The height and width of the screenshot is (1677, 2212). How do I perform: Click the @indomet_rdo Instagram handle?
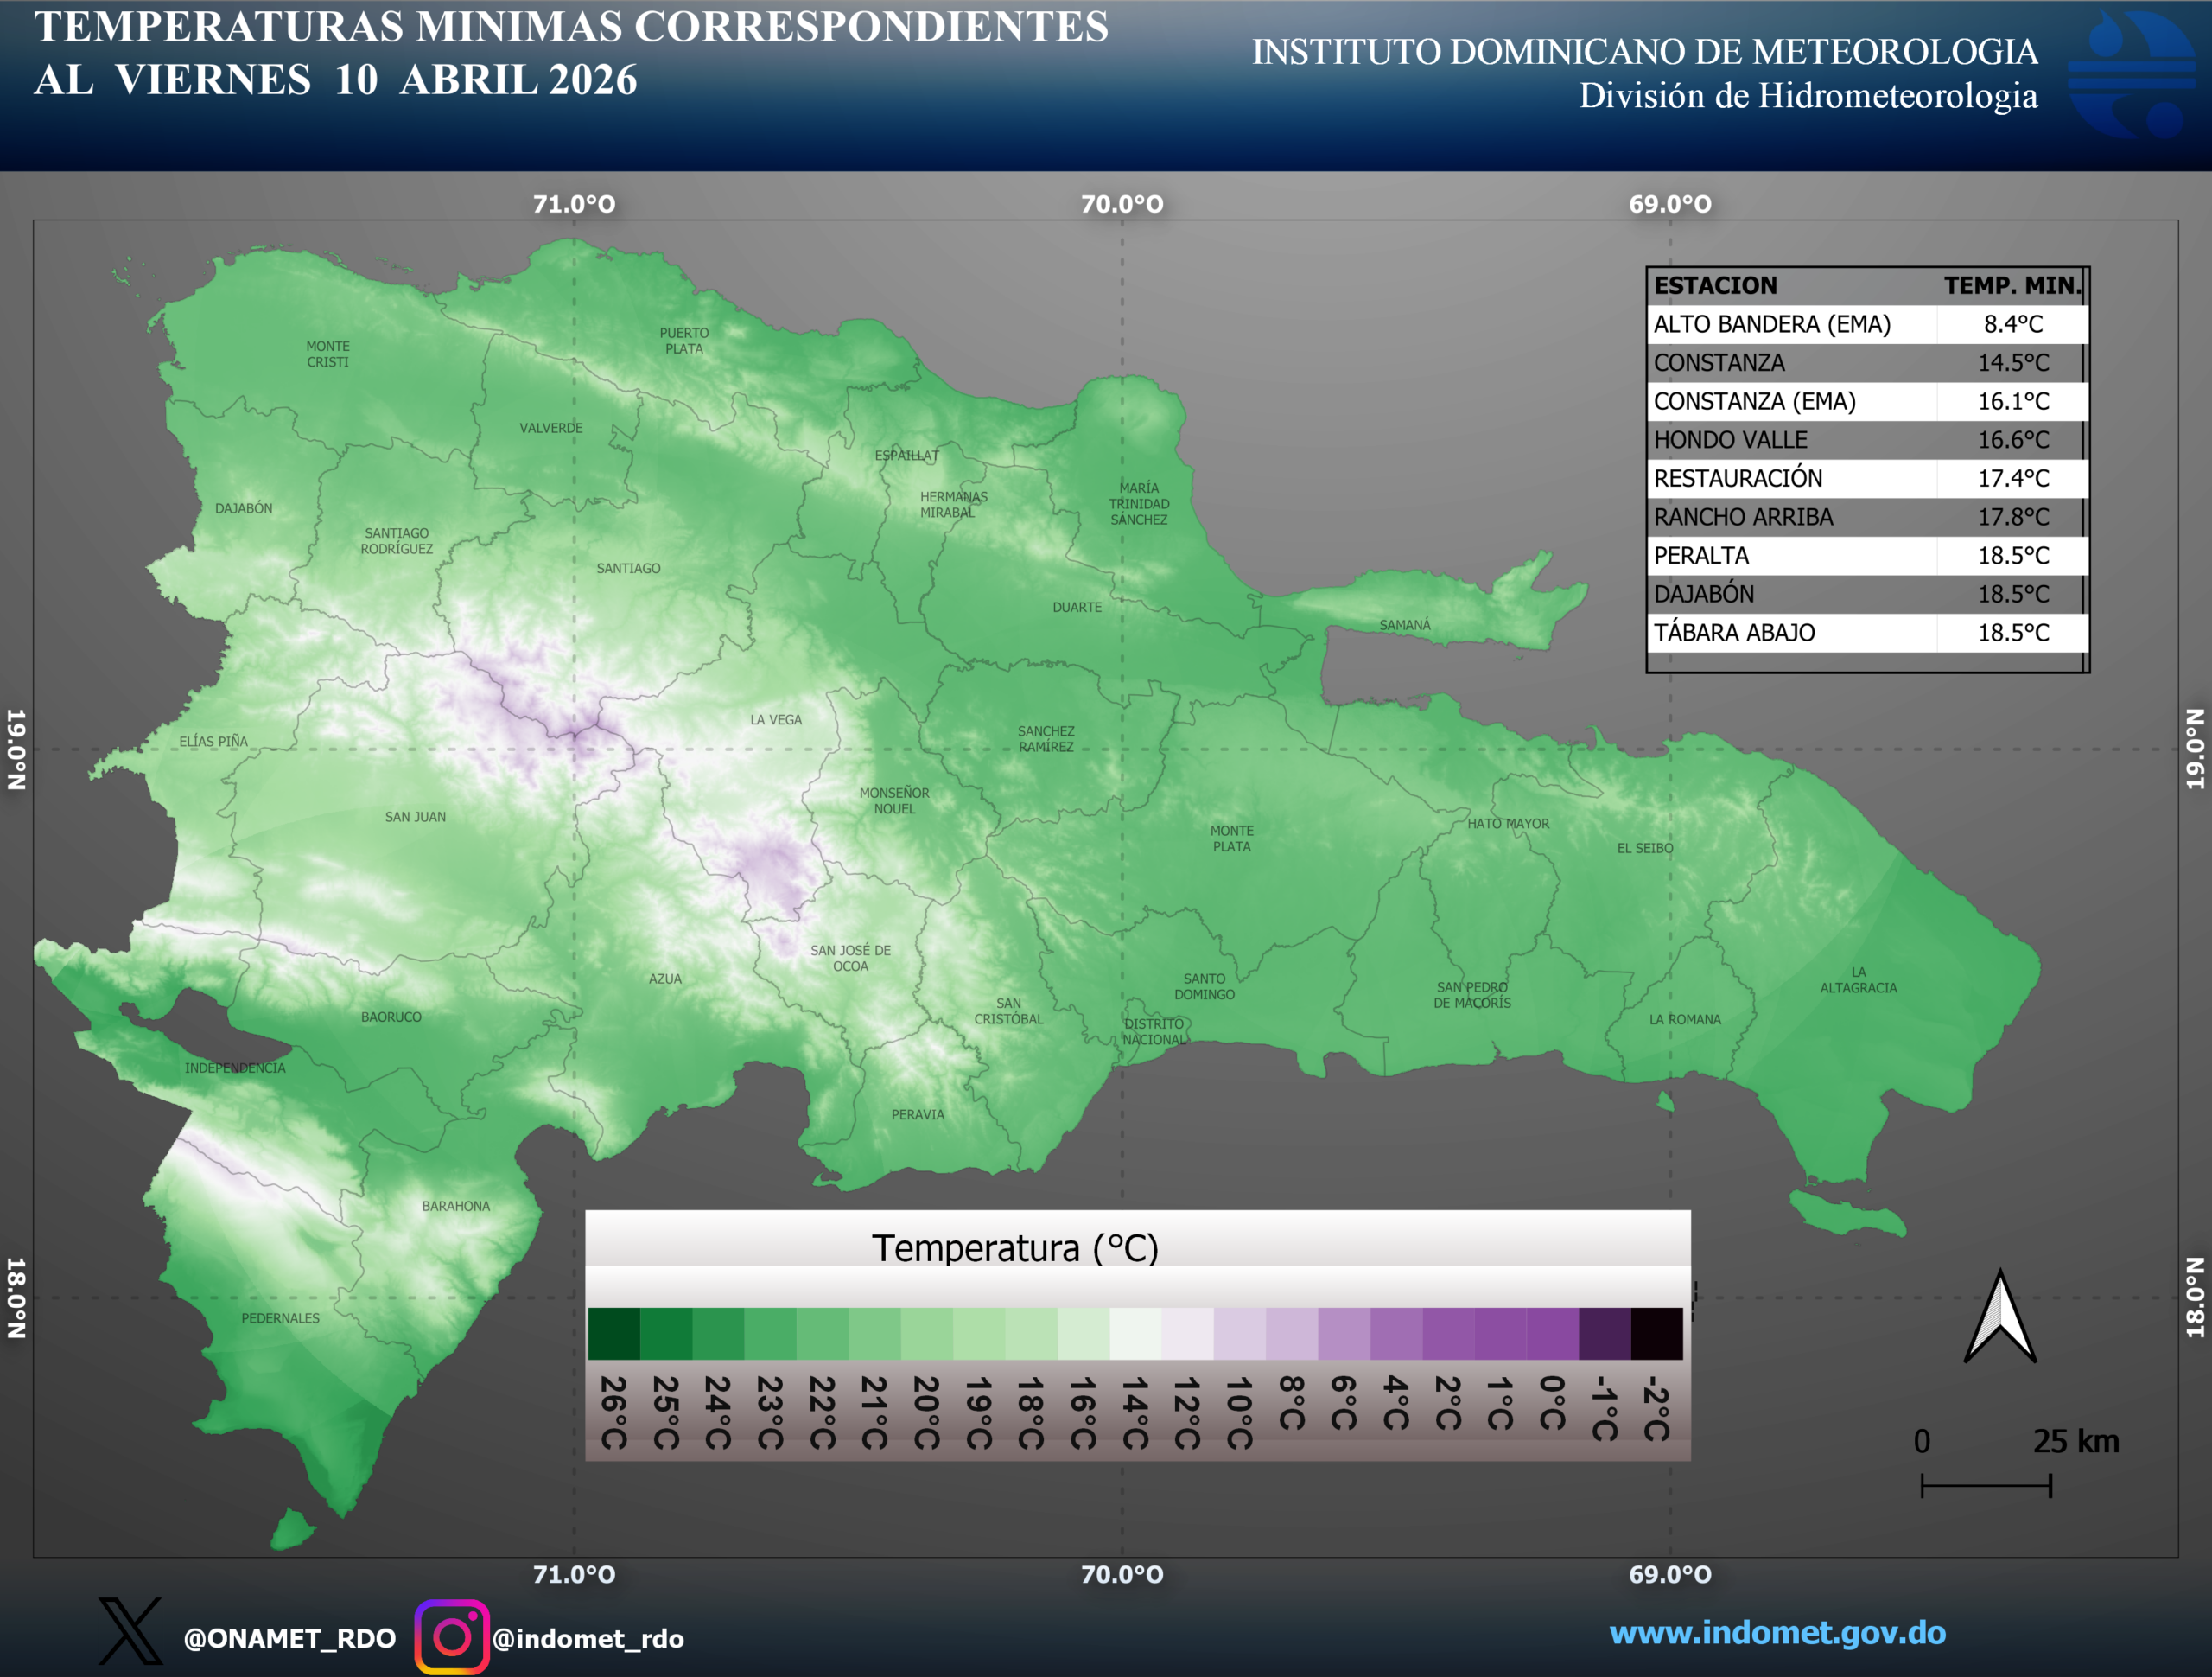(588, 1638)
